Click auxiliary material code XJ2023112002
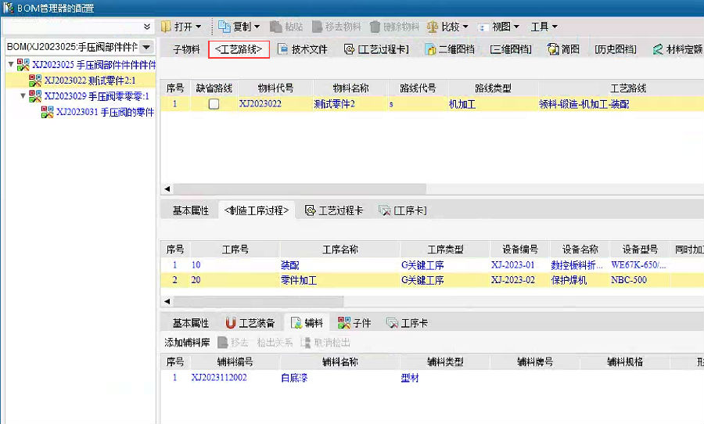 pos(219,378)
